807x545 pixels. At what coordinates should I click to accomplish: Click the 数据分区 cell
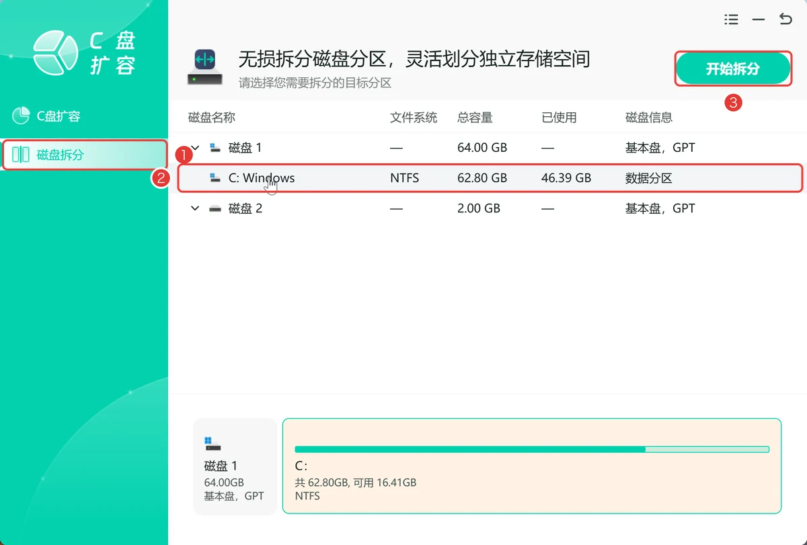pos(649,178)
